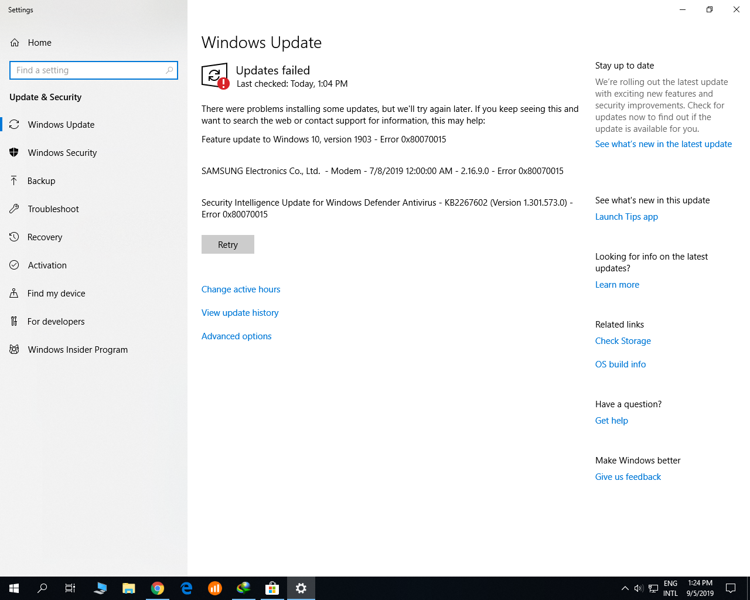
Task: Click the taskbar clock showing 1:24 PM
Action: coord(700,588)
